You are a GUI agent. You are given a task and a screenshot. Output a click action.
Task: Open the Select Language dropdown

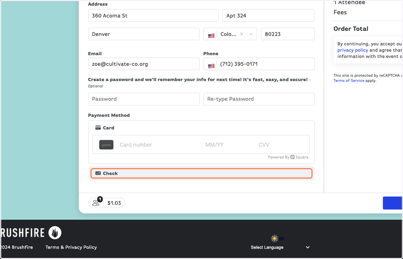point(280,247)
